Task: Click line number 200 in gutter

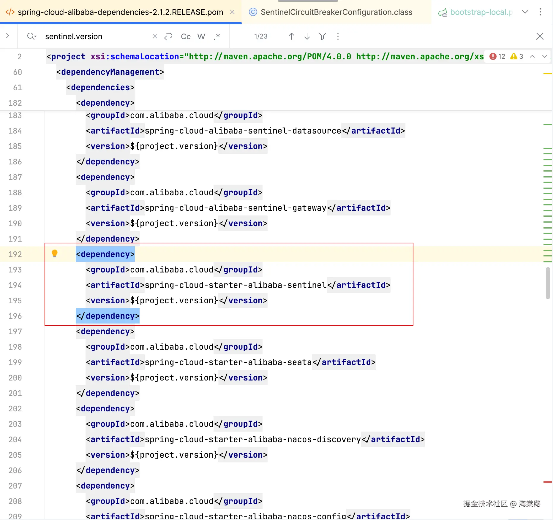Action: coord(15,378)
